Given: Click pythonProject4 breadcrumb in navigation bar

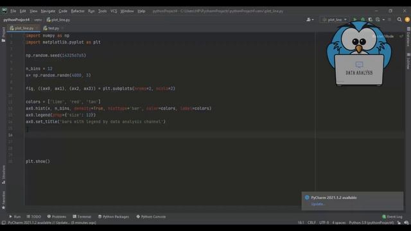Looking at the screenshot, I should coord(17,20).
